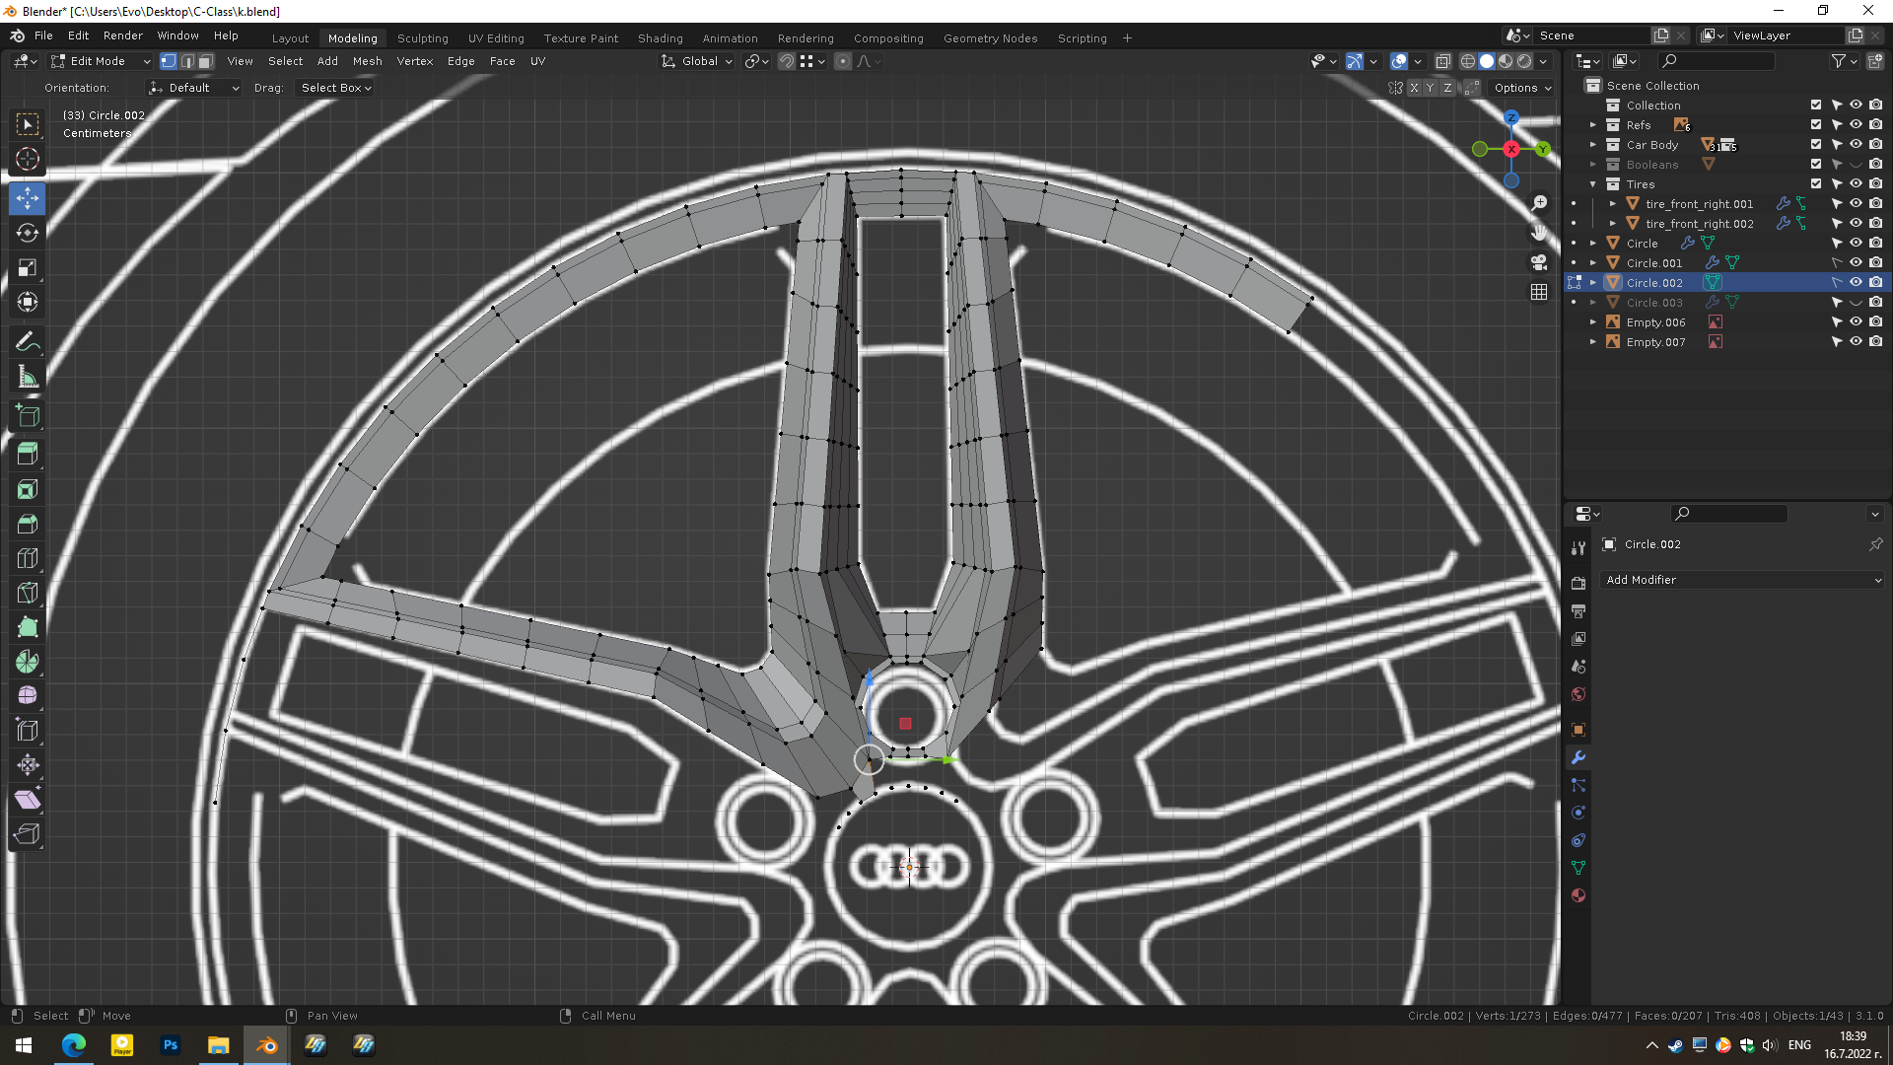The height and width of the screenshot is (1065, 1893).
Task: Click the Options button
Action: pos(1522,88)
